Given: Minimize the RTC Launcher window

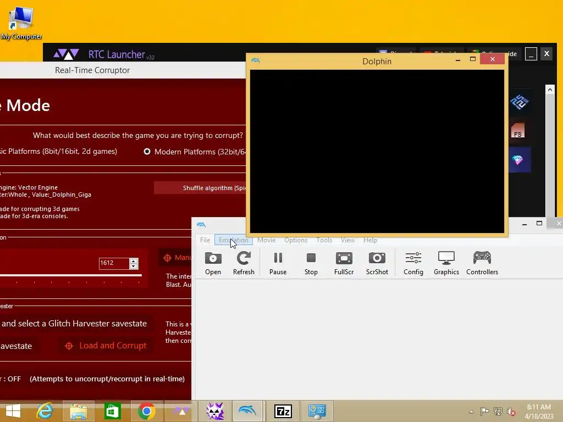Looking at the screenshot, I should pos(531,54).
